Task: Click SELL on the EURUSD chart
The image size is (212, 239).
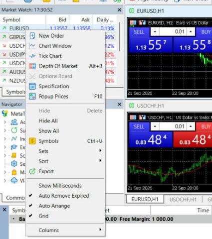Action: click(x=139, y=32)
